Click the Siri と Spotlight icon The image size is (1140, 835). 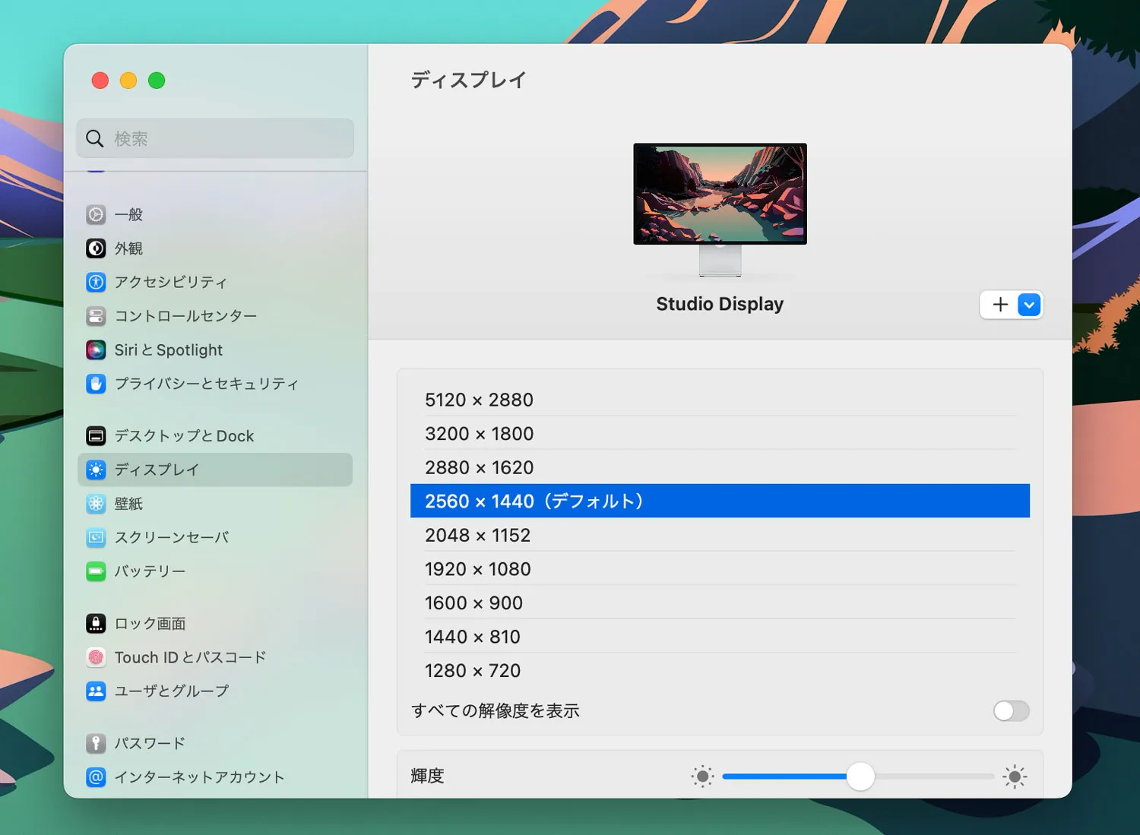tap(96, 349)
